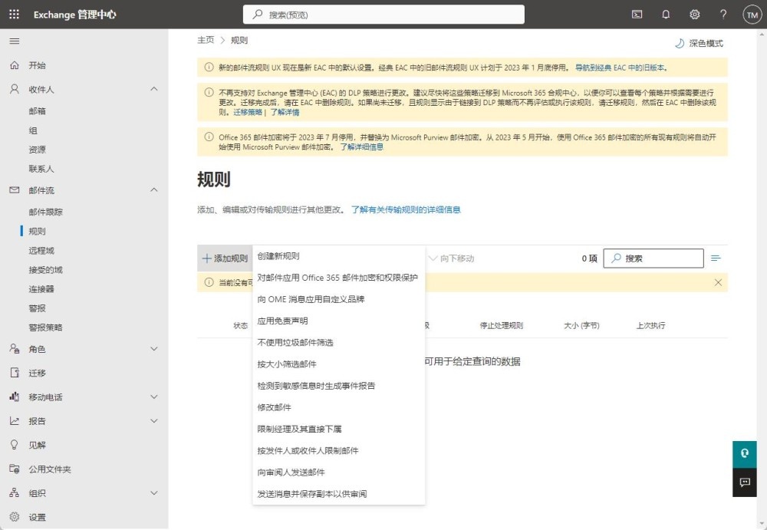Collapse the hamburger navigation menu
Image resolution: width=767 pixels, height=530 pixels.
coord(15,41)
